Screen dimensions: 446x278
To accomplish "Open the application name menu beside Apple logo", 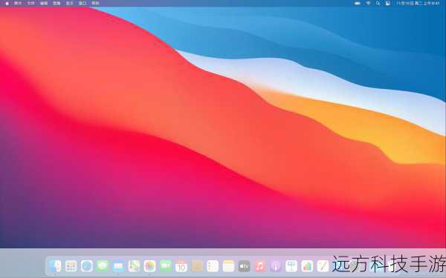I will pos(18,3).
